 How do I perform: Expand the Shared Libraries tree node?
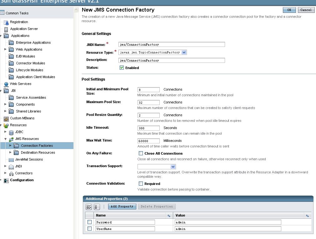pos(5,111)
